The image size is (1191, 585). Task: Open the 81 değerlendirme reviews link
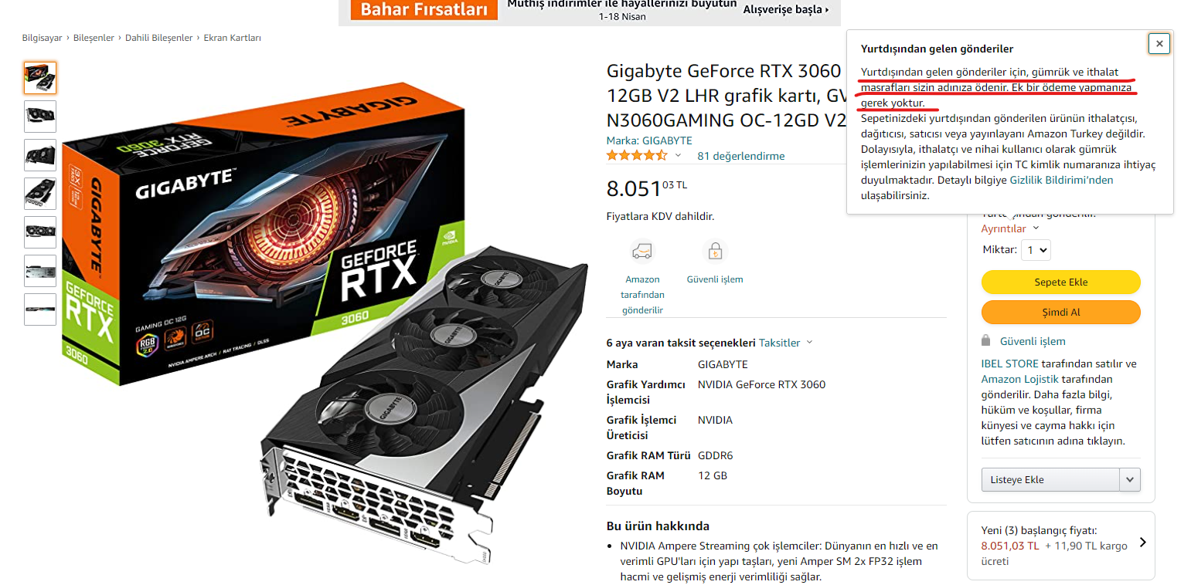(740, 156)
